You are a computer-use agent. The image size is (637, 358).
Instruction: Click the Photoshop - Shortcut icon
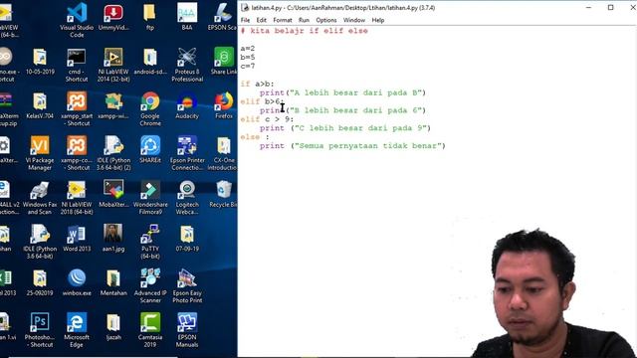pyautogui.click(x=40, y=329)
